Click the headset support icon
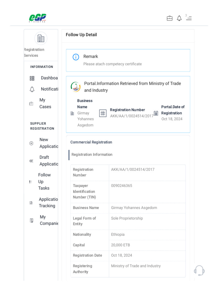 pos(199,270)
